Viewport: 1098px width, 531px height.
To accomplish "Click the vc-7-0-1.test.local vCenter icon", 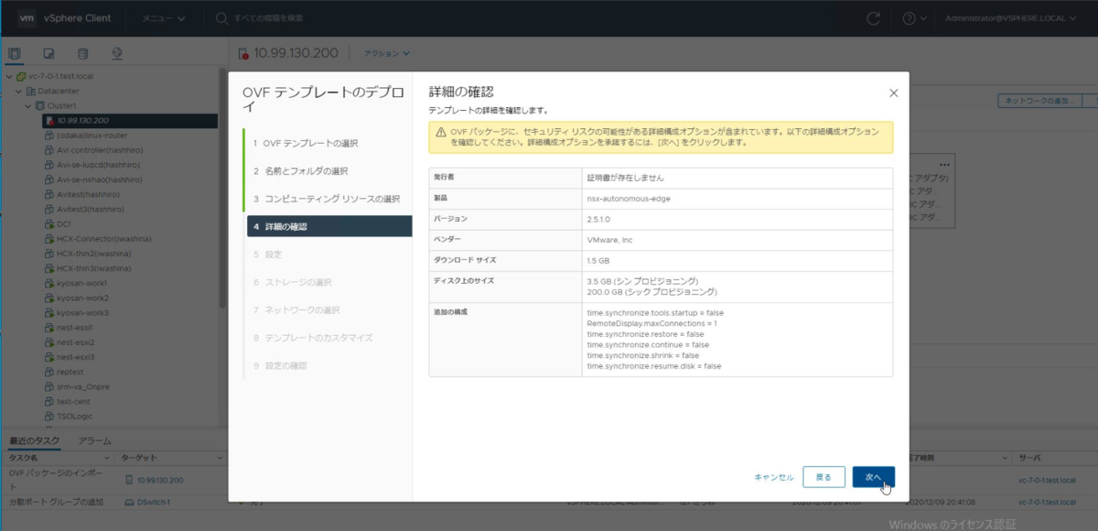I will click(22, 76).
